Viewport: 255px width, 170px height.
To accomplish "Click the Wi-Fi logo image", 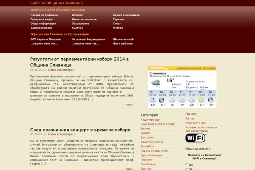I will [x=196, y=138].
